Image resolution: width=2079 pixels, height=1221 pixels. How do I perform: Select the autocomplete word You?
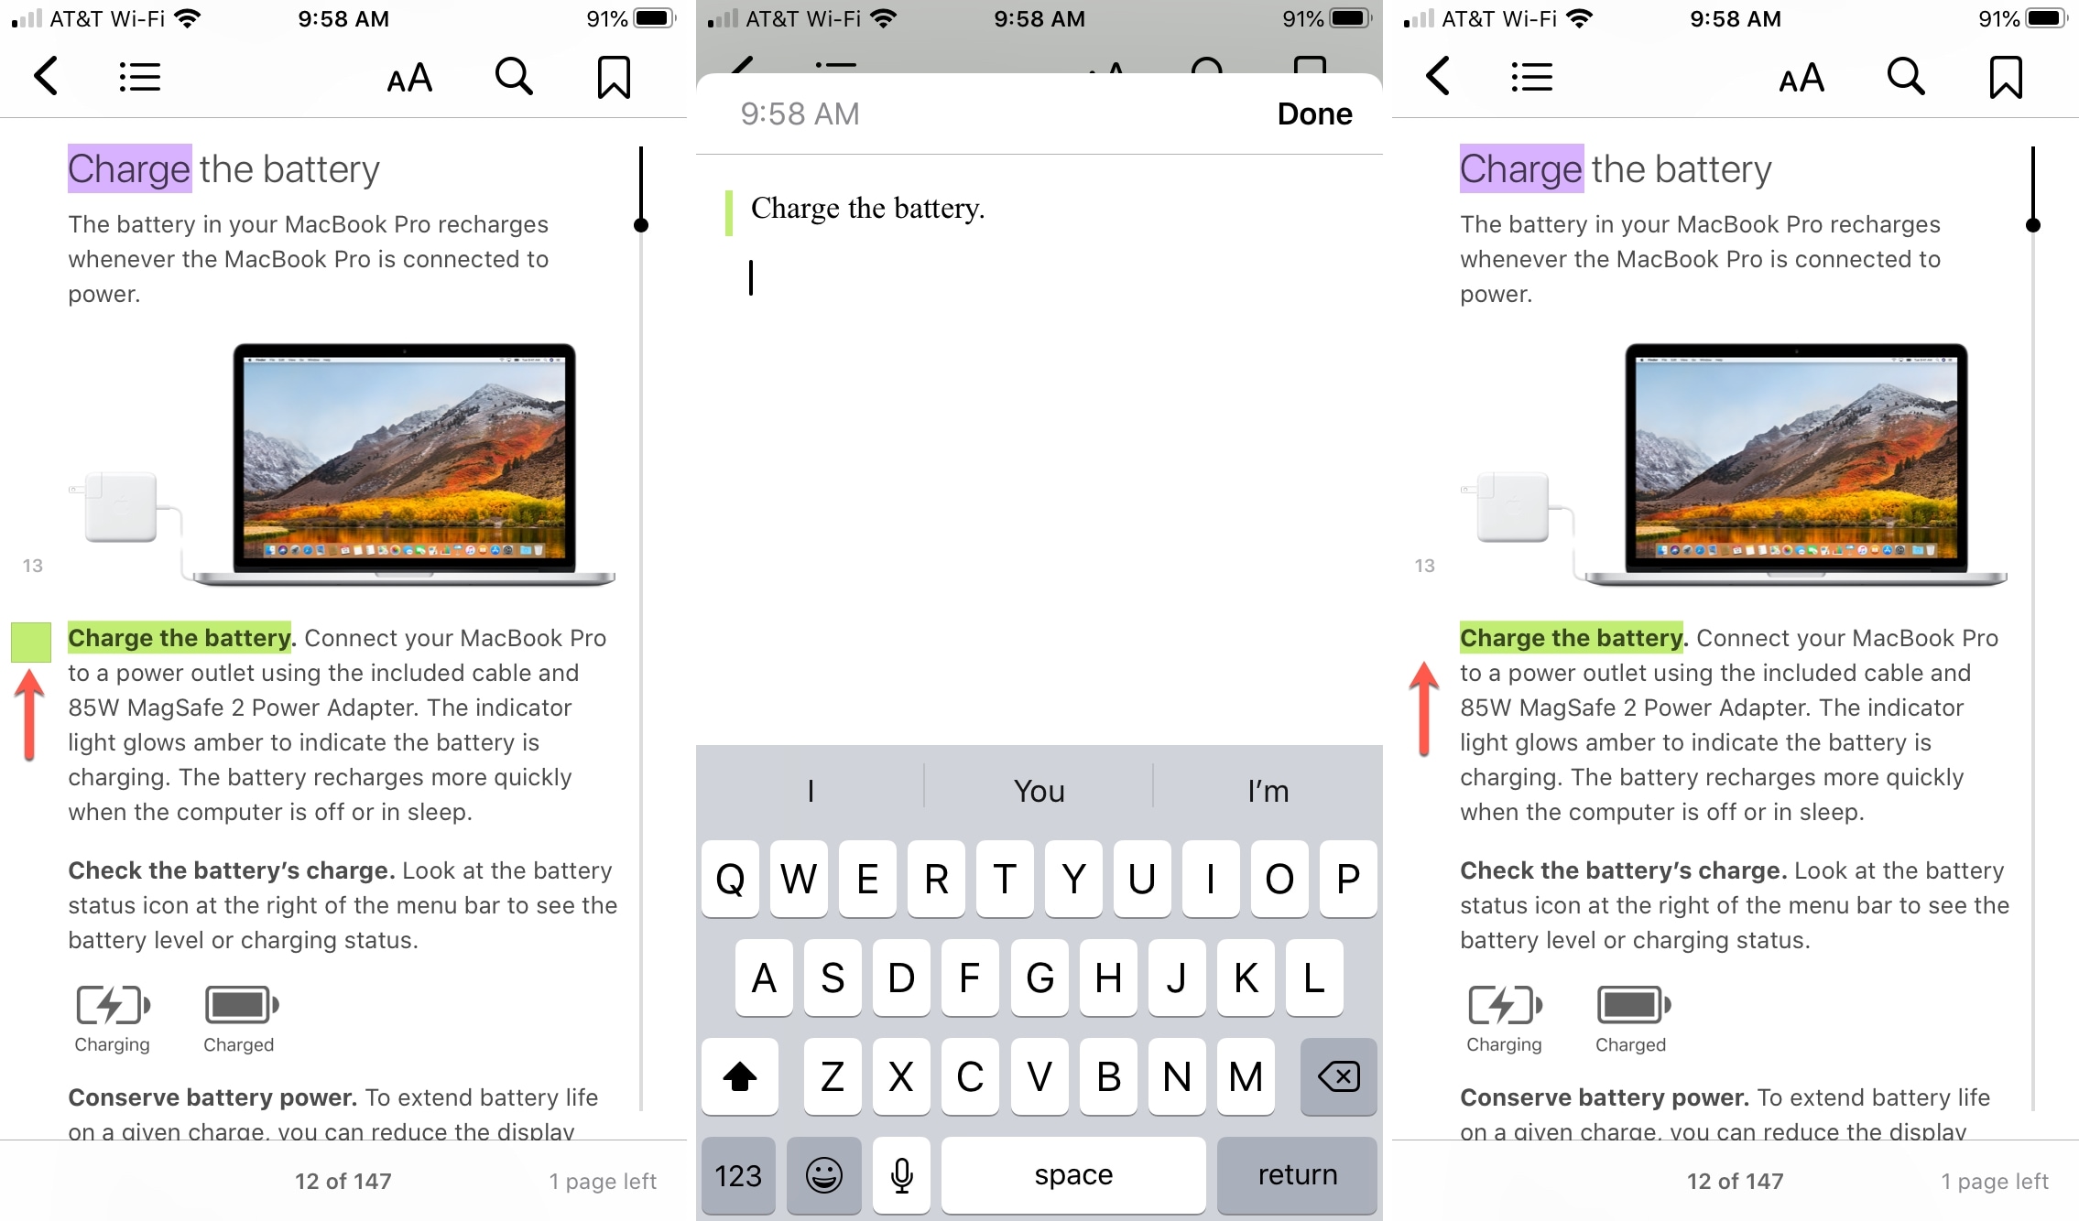pos(1038,793)
